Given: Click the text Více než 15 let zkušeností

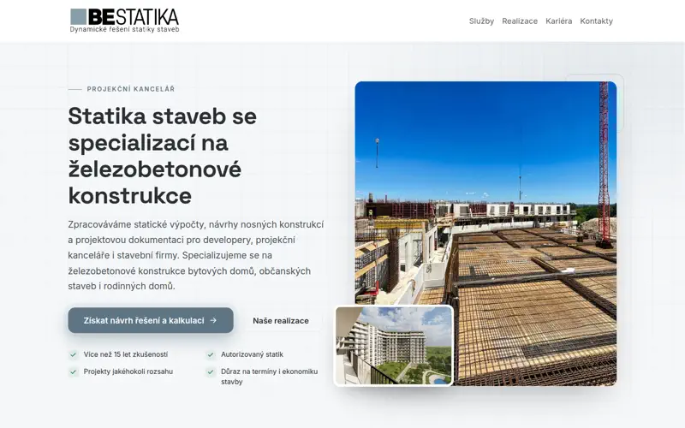Looking at the screenshot, I should coord(126,354).
